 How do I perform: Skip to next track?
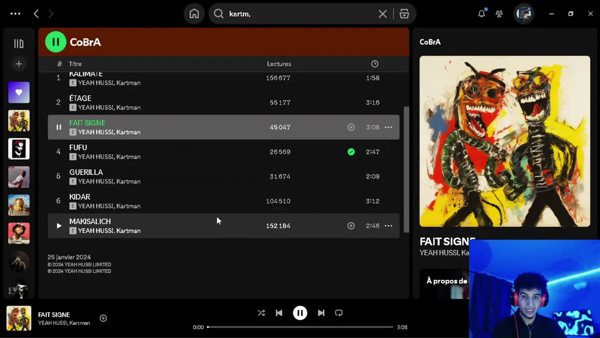321,313
